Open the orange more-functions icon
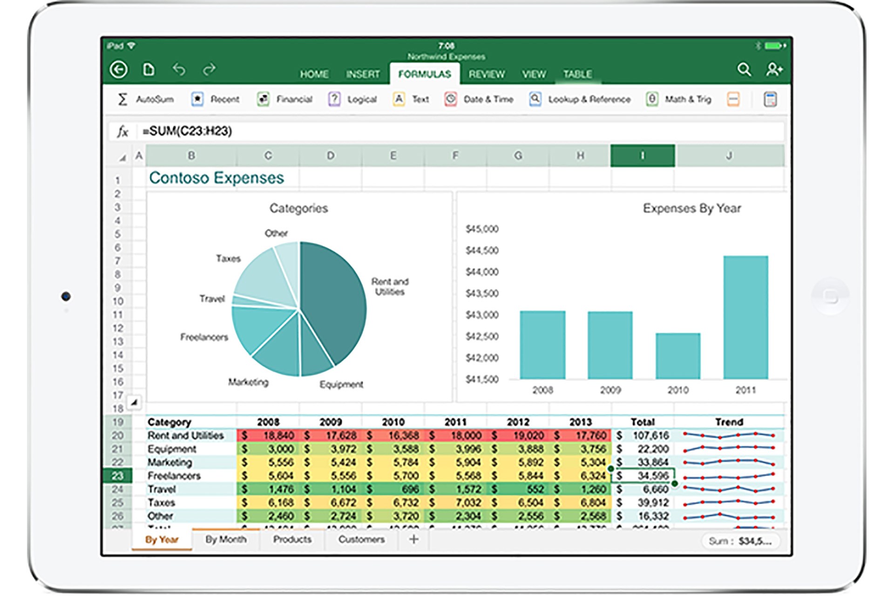Viewport: 894px width, 596px height. click(x=733, y=99)
